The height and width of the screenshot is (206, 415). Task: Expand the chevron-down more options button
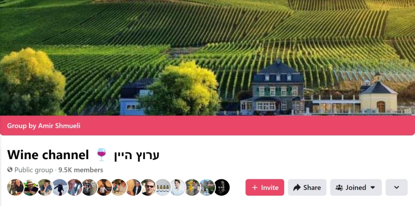pos(396,187)
